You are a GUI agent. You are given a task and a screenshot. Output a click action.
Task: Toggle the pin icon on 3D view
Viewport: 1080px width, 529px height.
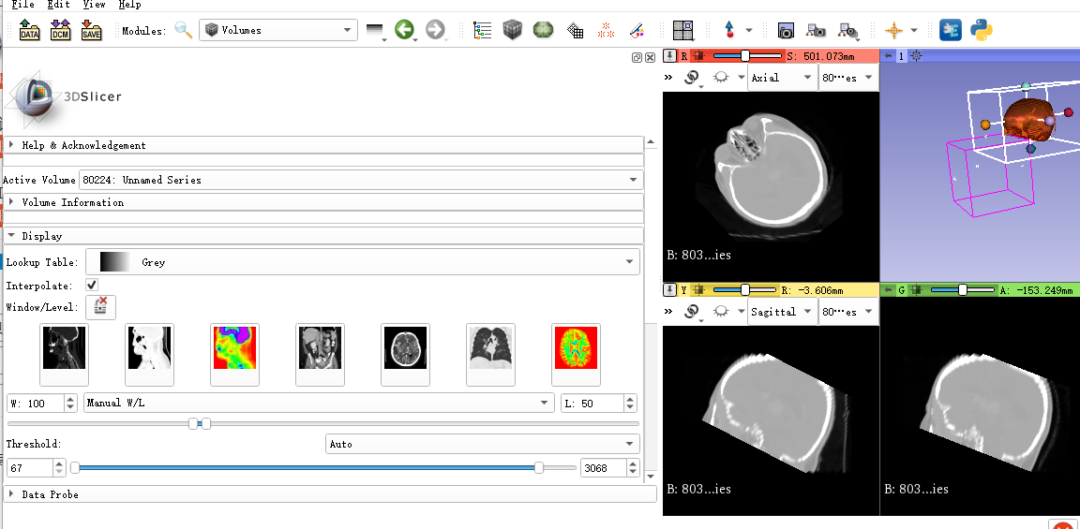click(888, 56)
